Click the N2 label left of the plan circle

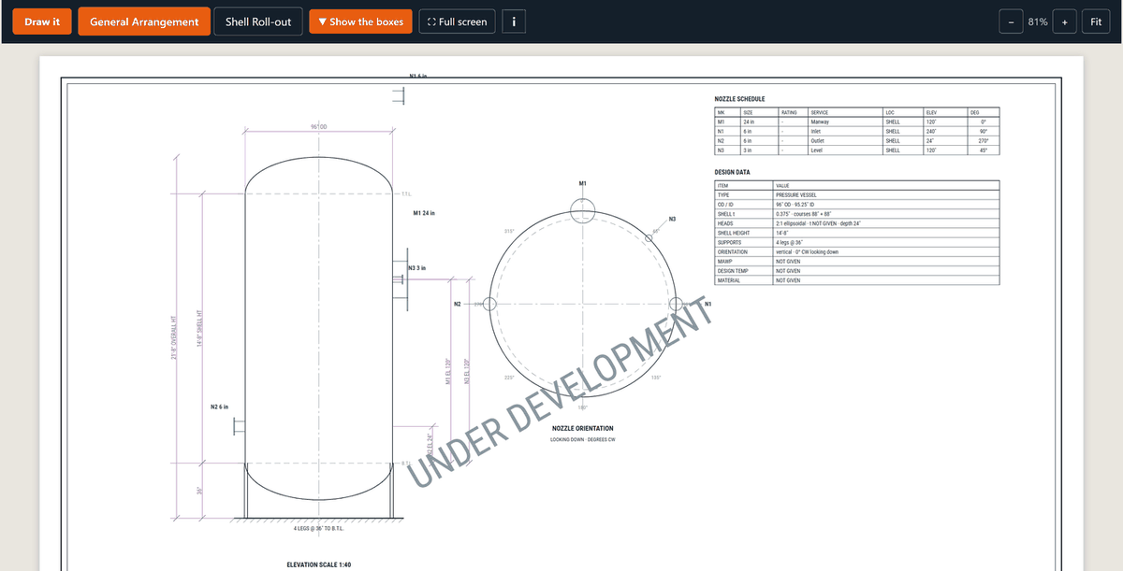457,304
